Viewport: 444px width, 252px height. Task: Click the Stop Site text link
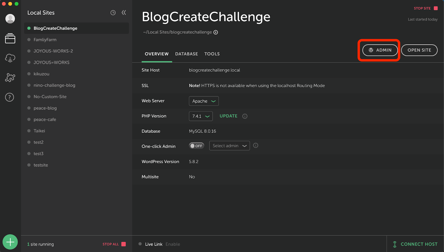422,8
